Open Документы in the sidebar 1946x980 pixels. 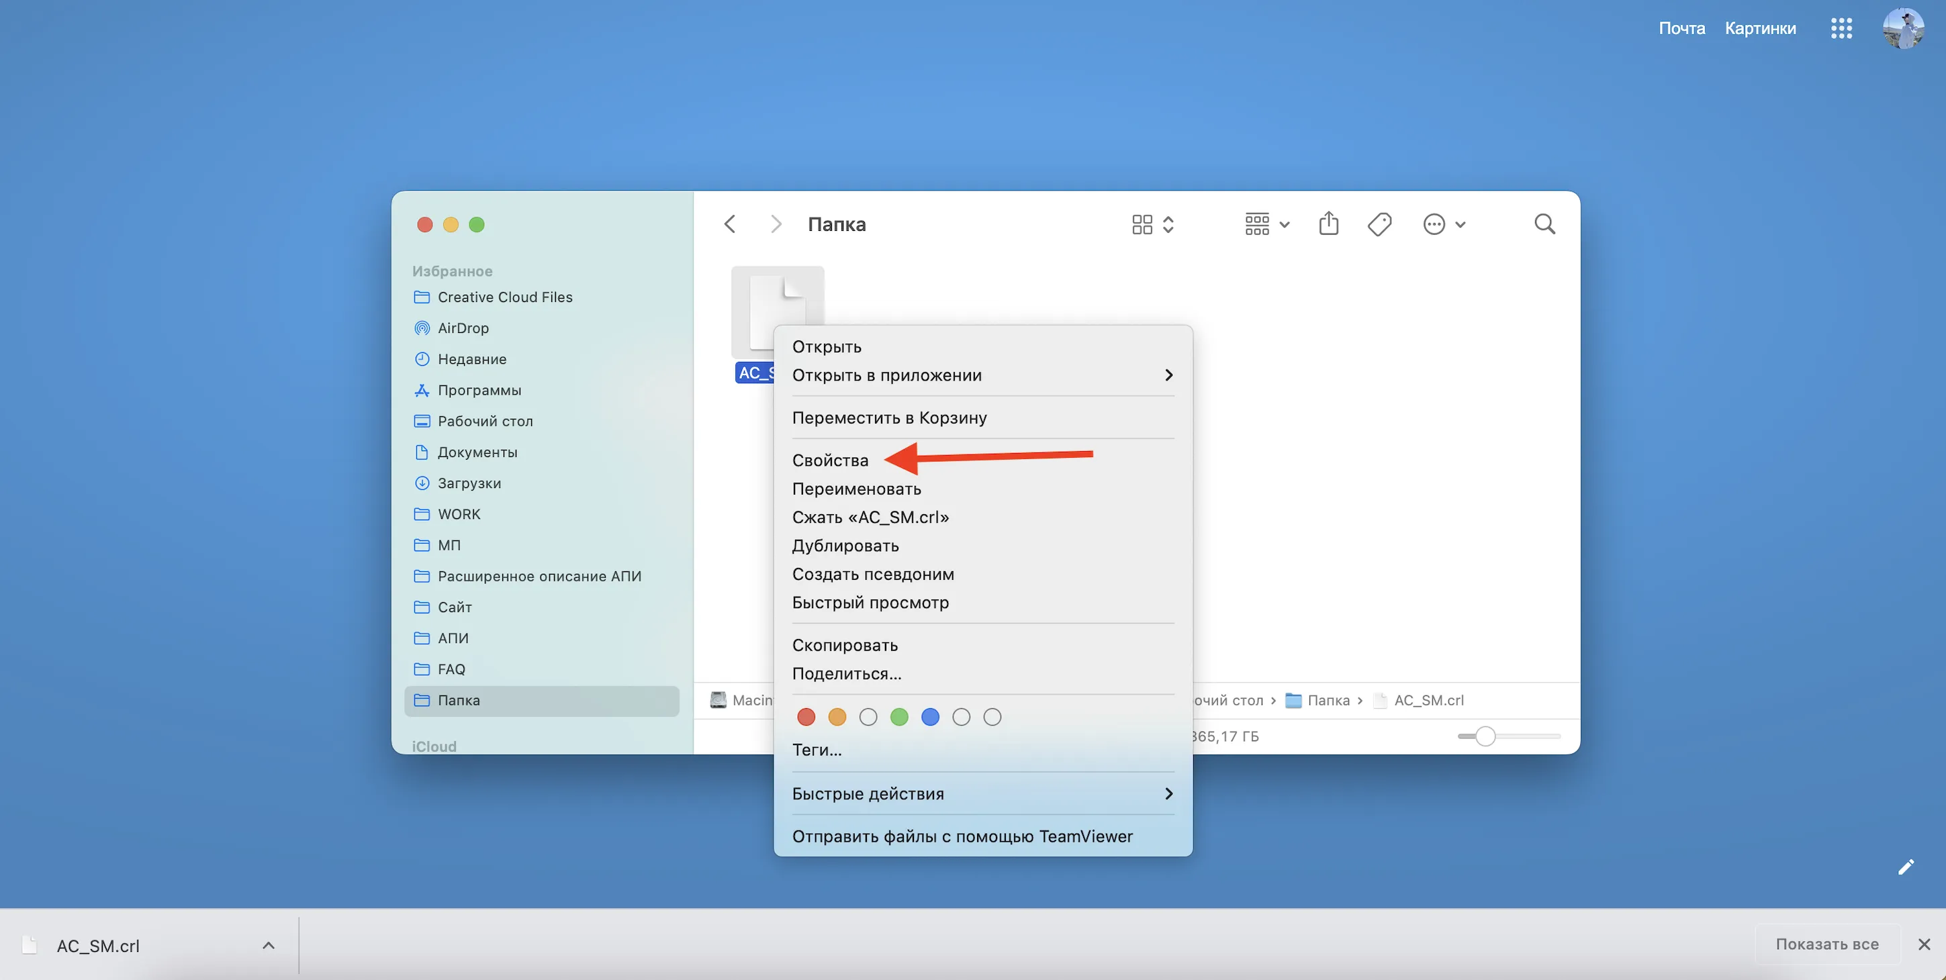pyautogui.click(x=542, y=452)
